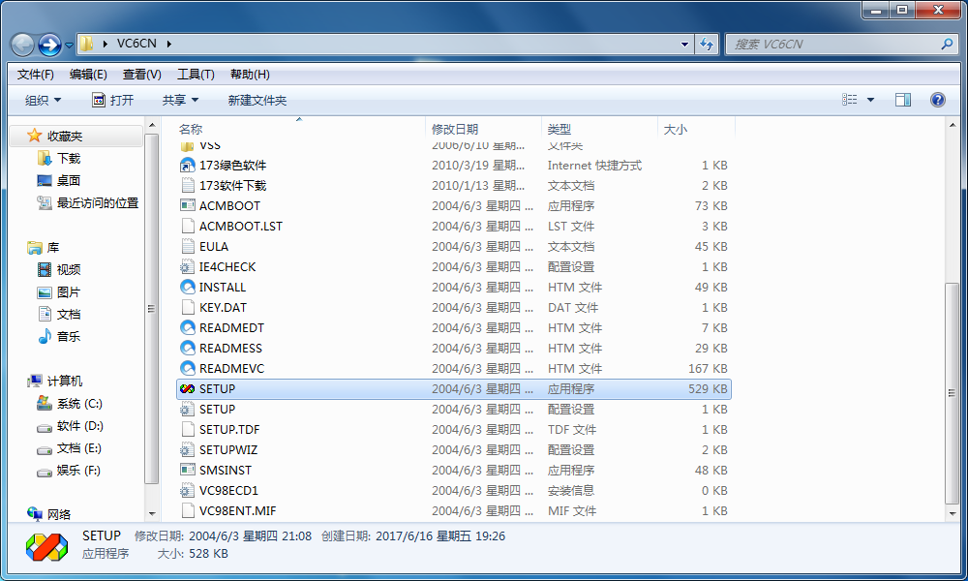Screen dimensions: 968x581
Task: Select the SETUP.TDF file icon
Action: [187, 430]
